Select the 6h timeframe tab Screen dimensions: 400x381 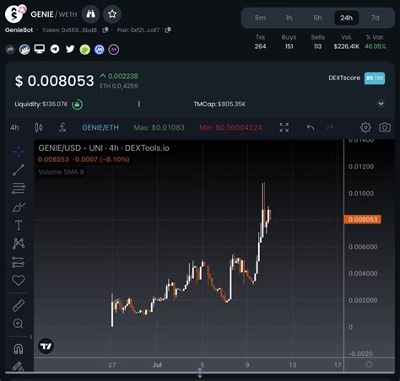[x=317, y=18]
